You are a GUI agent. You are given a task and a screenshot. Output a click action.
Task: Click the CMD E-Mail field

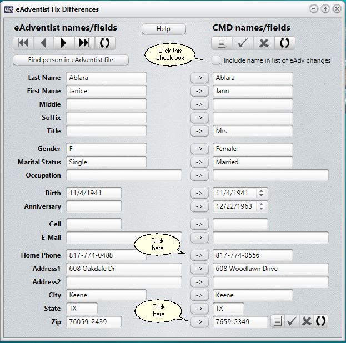pyautogui.click(x=270, y=238)
